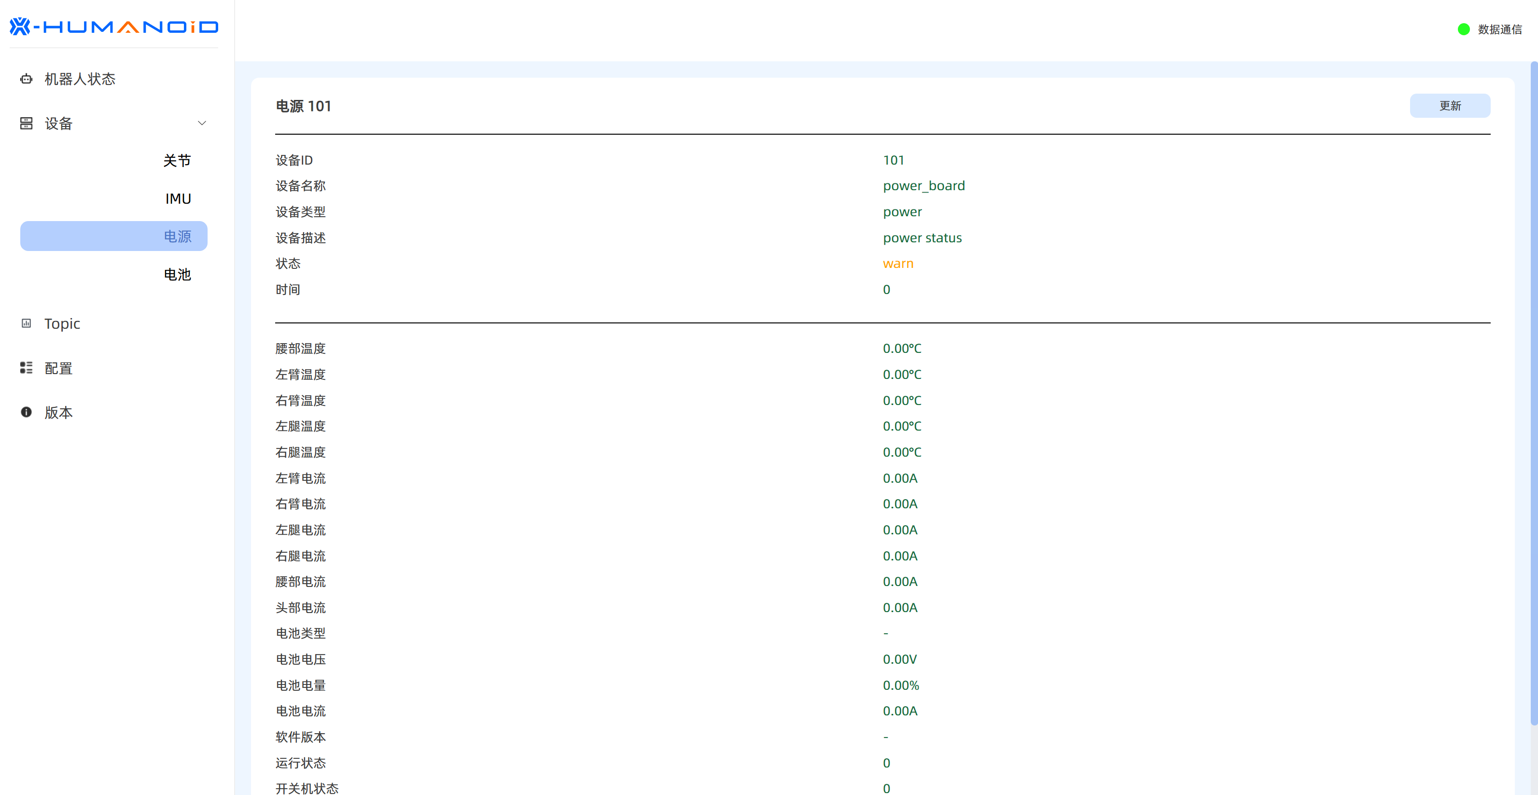Open the 关节 submenu item
The height and width of the screenshot is (795, 1538).
tap(177, 161)
